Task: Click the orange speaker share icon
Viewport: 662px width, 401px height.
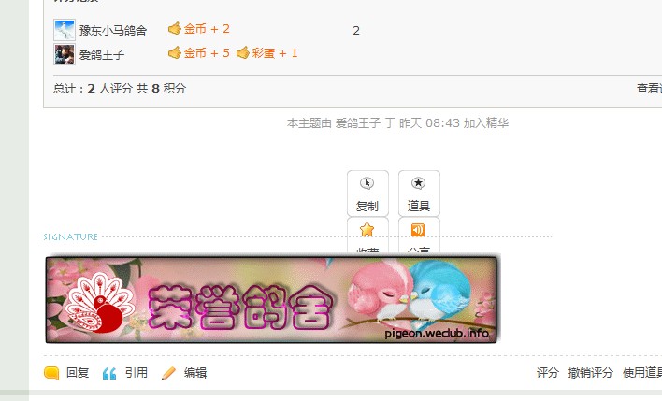Action: (x=418, y=230)
